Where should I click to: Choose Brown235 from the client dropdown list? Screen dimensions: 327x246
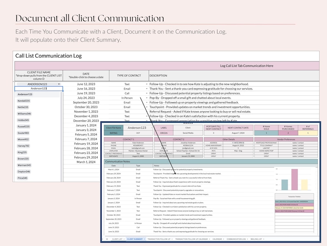(23, 158)
